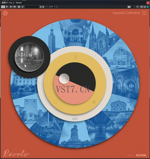
Task: Click the magnifier lens cathedral preview
Action: (29, 57)
